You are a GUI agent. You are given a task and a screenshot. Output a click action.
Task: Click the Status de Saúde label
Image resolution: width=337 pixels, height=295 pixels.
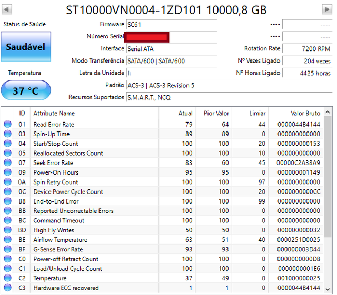[25, 24]
